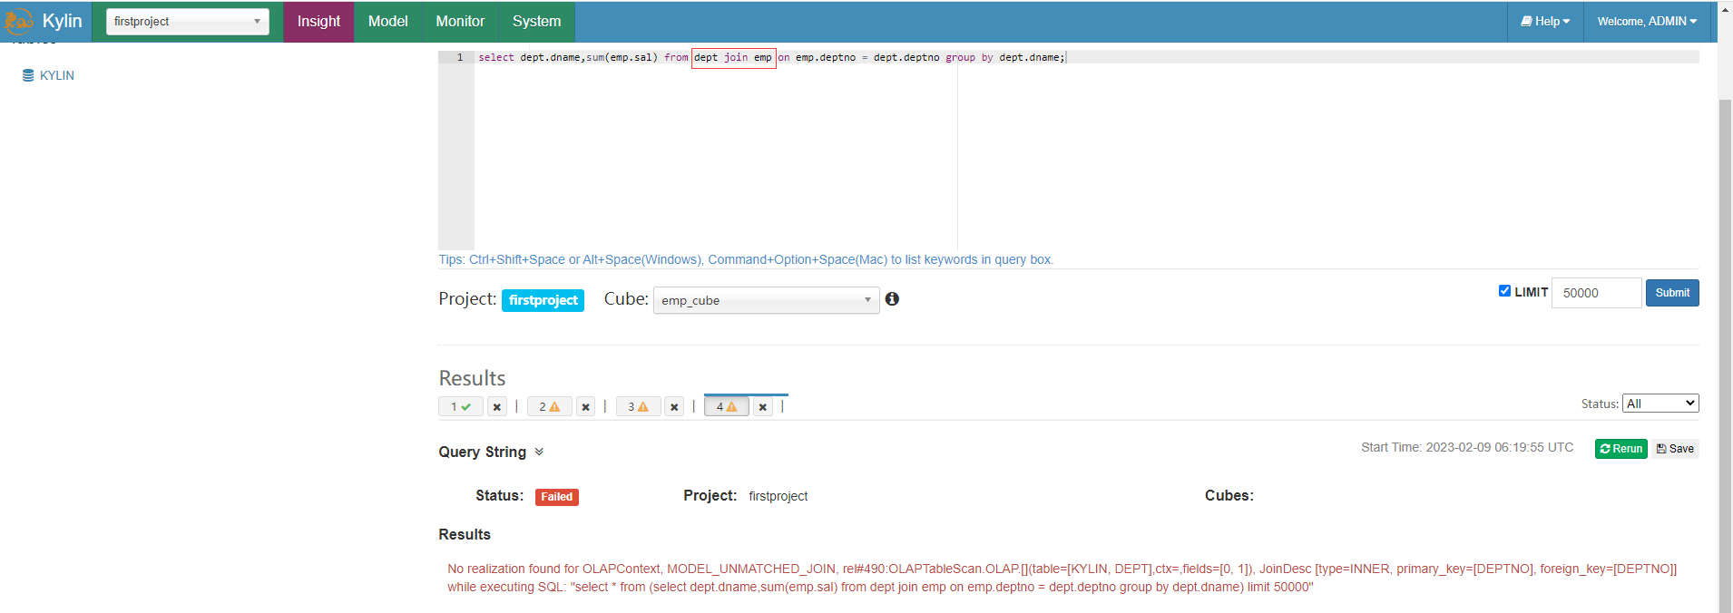Viewport: 1733px width, 613px height.
Task: Click the firstproject project badge
Action: 543,300
